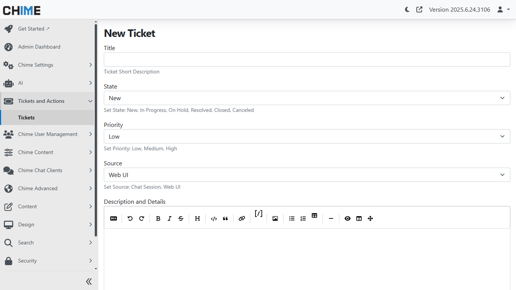The height and width of the screenshot is (290, 516).
Task: Click the Chime Advanced globe icon
Action: pos(8,188)
